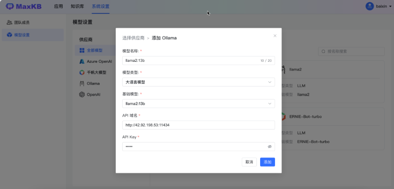Expand the baixin account dropdown arrow

pyautogui.click(x=390, y=7)
